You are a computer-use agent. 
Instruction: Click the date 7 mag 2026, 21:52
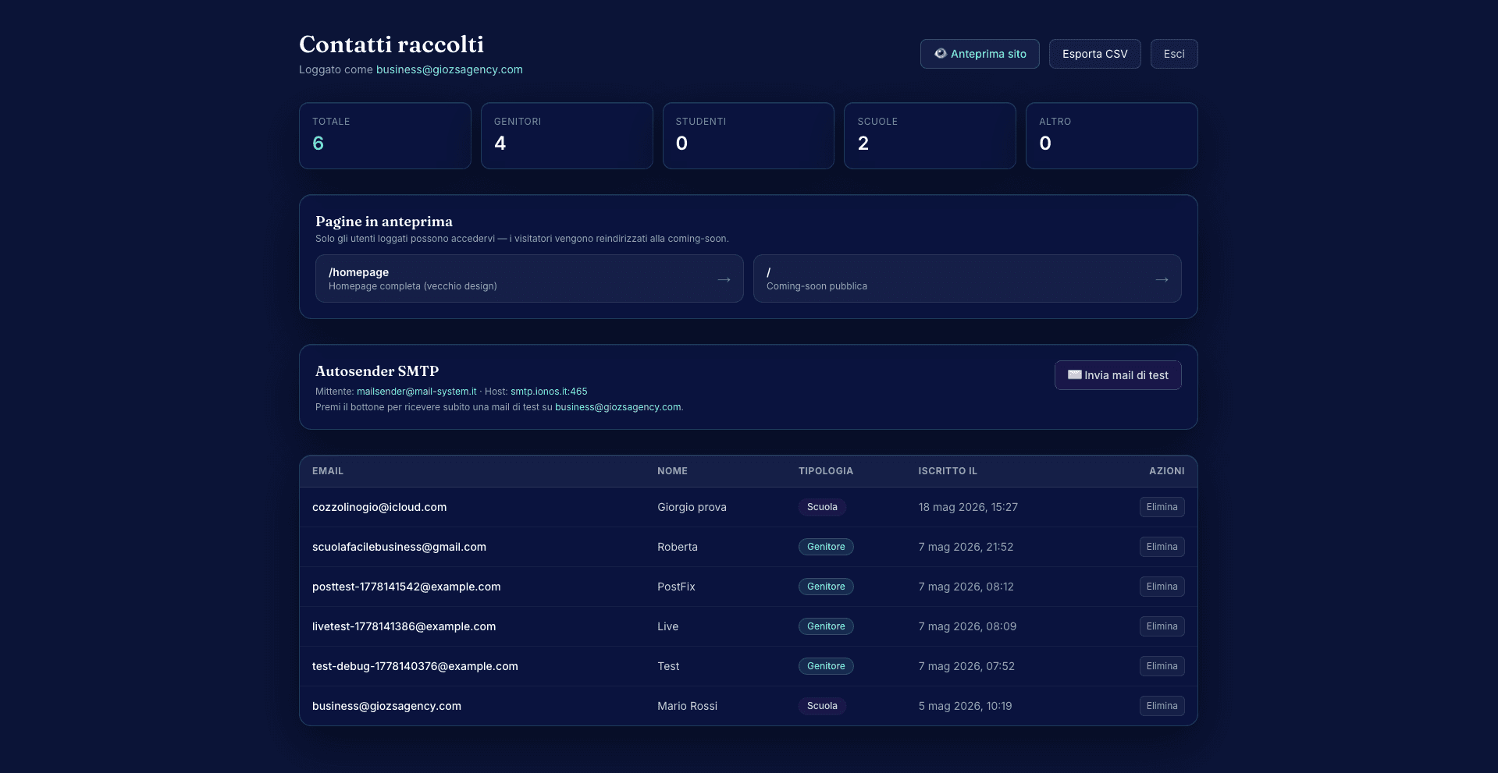point(966,547)
